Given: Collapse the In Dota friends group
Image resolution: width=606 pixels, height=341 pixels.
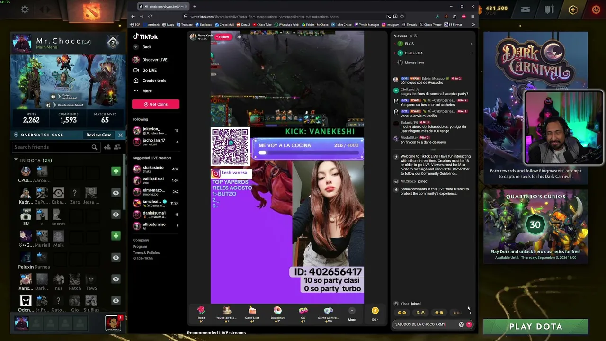Looking at the screenshot, I should (16, 160).
